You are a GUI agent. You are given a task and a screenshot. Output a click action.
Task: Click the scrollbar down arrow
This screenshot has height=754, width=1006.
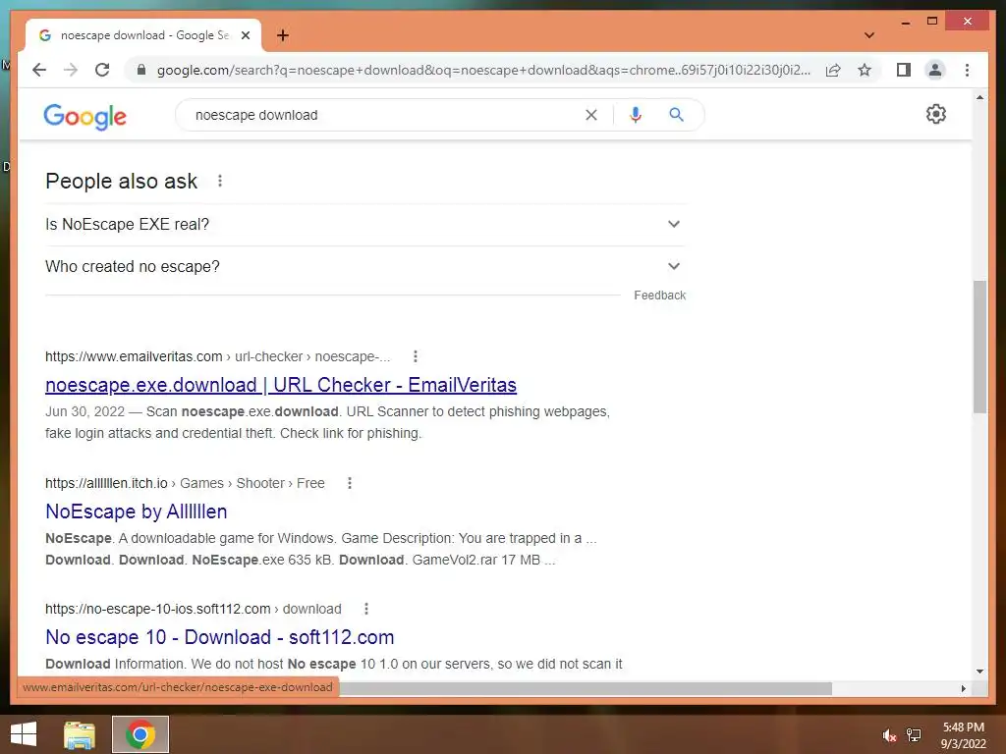point(979,672)
